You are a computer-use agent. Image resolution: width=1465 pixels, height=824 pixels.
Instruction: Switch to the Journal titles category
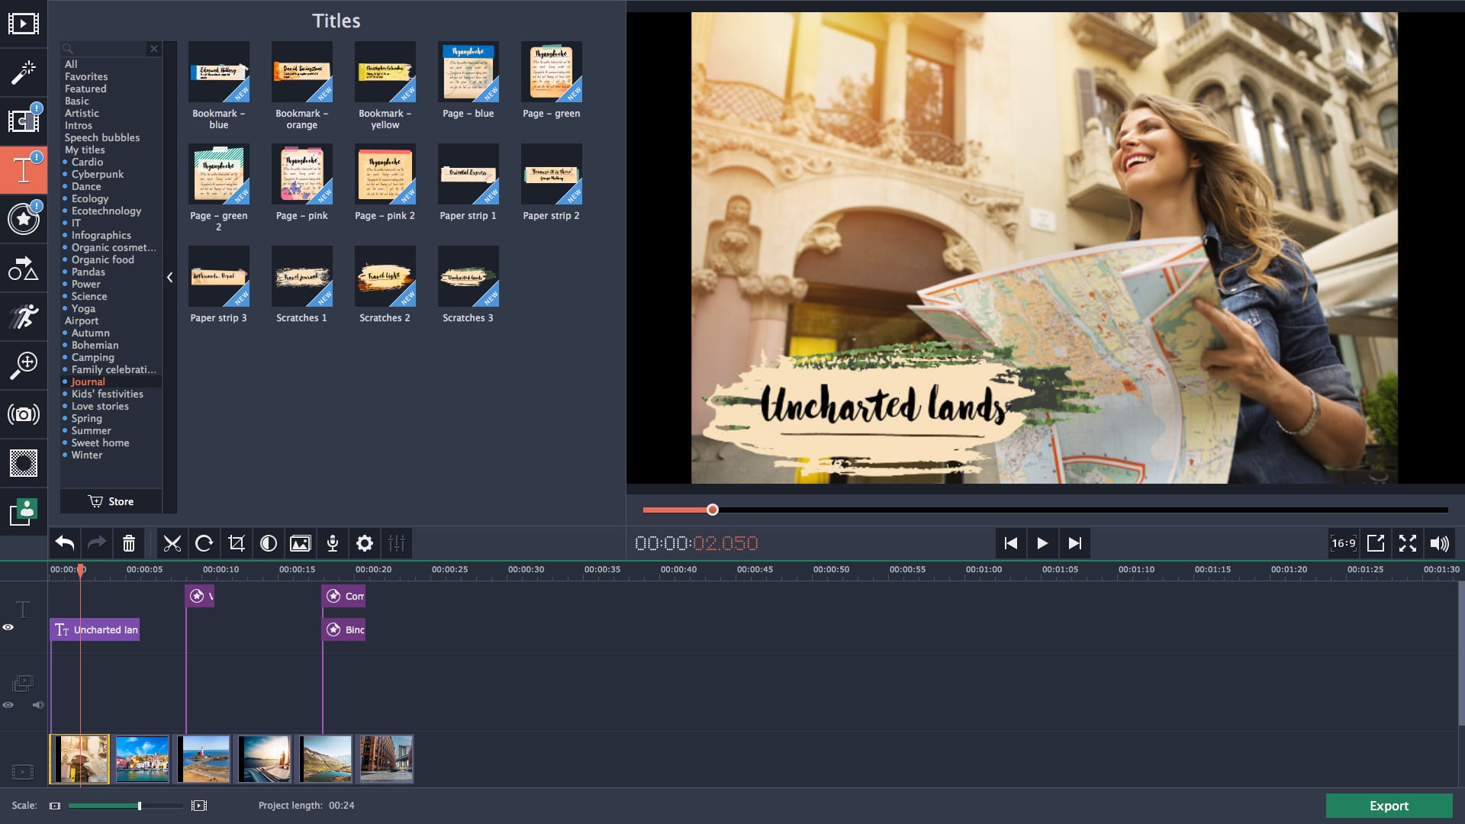coord(89,381)
